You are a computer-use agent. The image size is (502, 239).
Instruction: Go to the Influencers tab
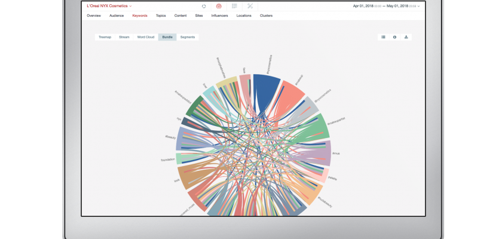point(219,16)
